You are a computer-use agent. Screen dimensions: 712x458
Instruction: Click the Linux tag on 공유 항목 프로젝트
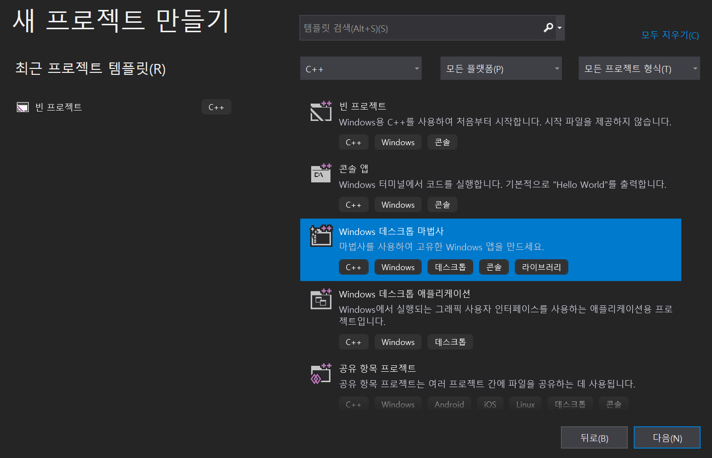pyautogui.click(x=525, y=404)
